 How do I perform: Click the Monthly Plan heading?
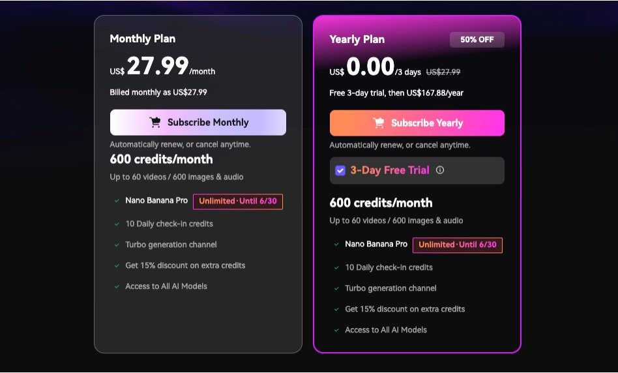pyautogui.click(x=142, y=38)
